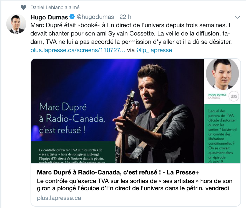Click tweet text about Marc Dupré booké

131,33
